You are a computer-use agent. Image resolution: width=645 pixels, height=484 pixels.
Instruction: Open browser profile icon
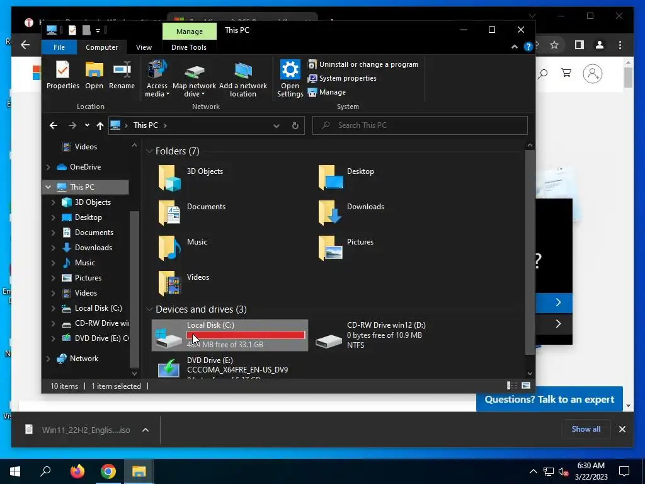pos(600,45)
